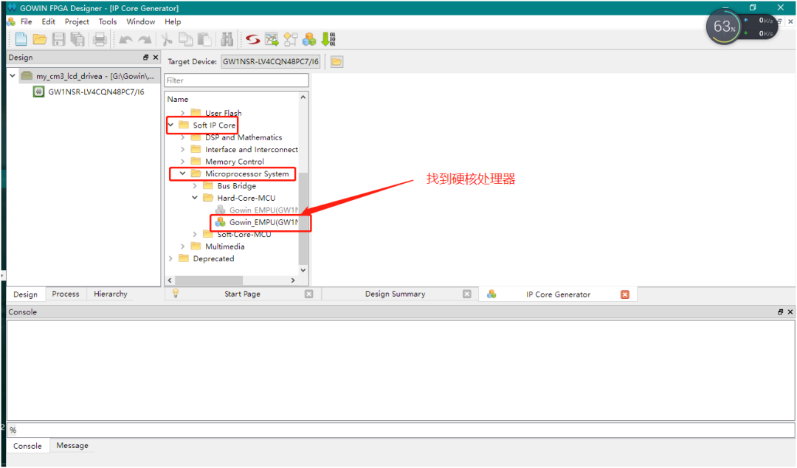Close the Console panel
This screenshot has width=797, height=468.
(x=790, y=312)
